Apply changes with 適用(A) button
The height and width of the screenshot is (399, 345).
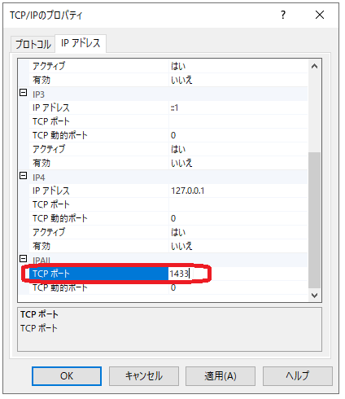pyautogui.click(x=221, y=376)
